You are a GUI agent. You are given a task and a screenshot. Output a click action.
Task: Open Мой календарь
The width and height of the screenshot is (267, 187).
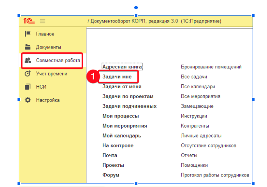pos(122,136)
